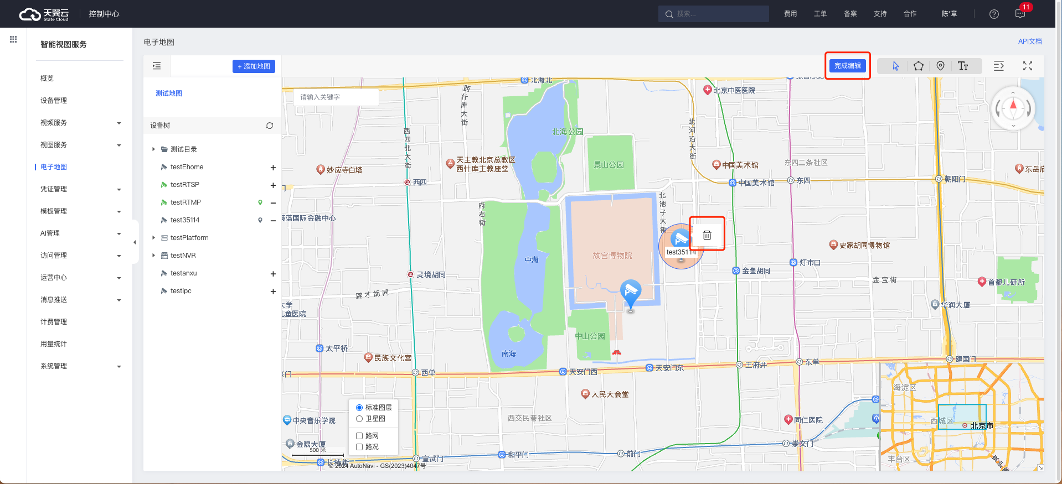Add testipc device to map

(273, 291)
